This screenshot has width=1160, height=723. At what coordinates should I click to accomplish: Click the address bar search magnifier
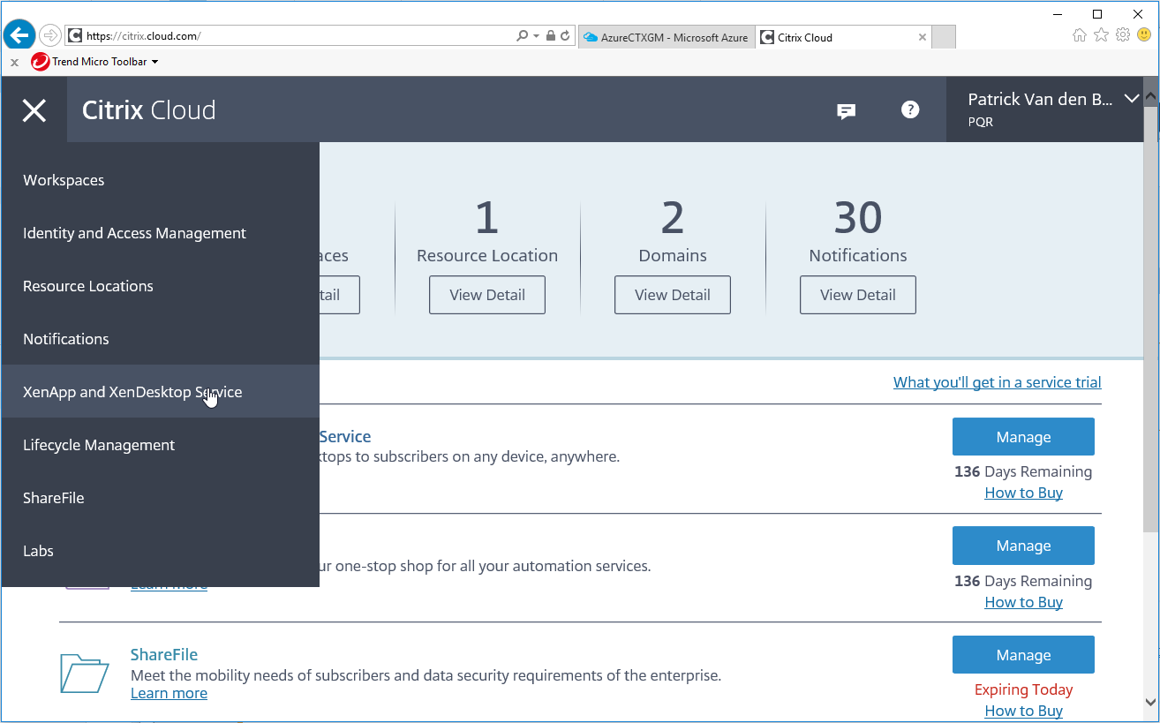(522, 36)
